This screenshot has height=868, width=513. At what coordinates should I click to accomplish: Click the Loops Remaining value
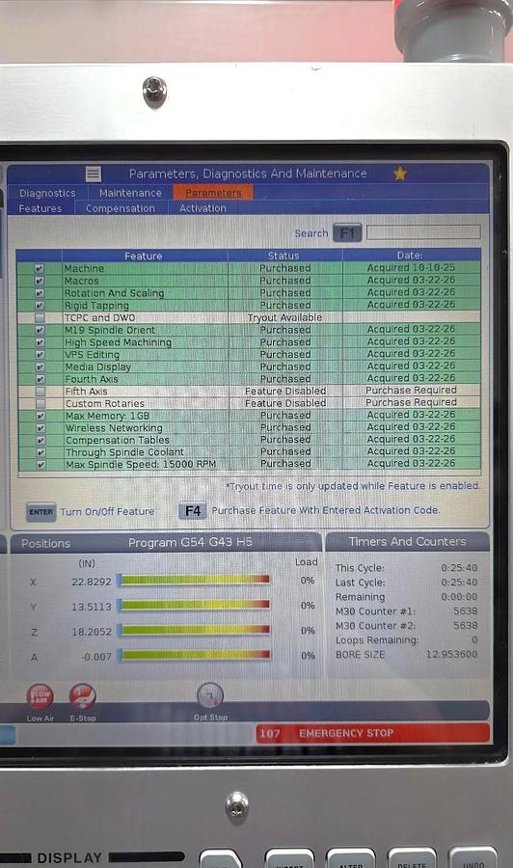coord(474,640)
